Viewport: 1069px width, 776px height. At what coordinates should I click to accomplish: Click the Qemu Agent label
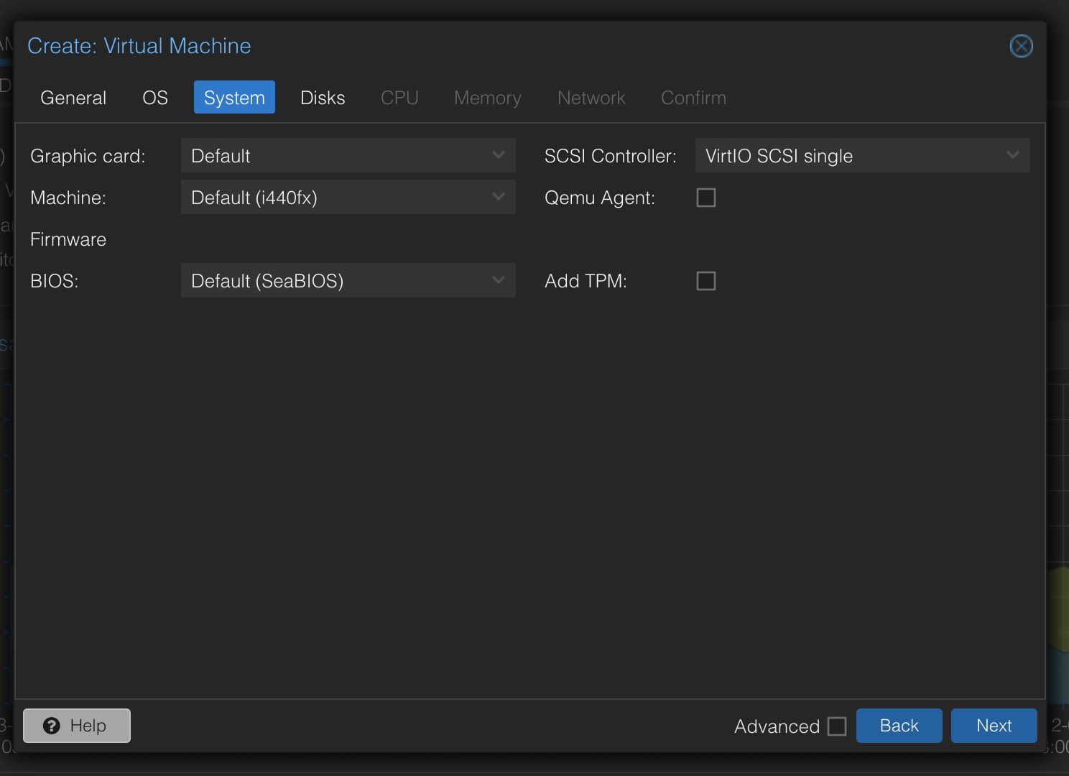coord(600,198)
